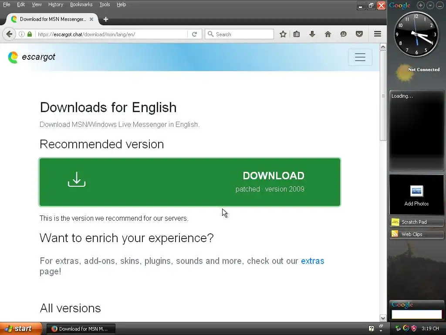Click the escargot site name text

click(x=38, y=57)
